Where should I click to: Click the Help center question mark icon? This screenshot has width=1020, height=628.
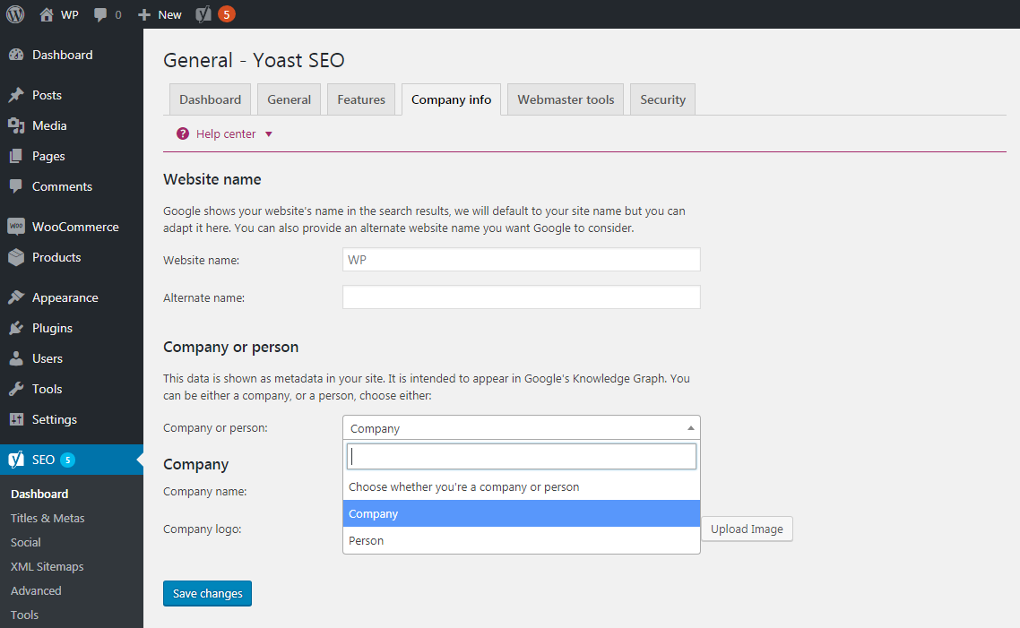[183, 133]
